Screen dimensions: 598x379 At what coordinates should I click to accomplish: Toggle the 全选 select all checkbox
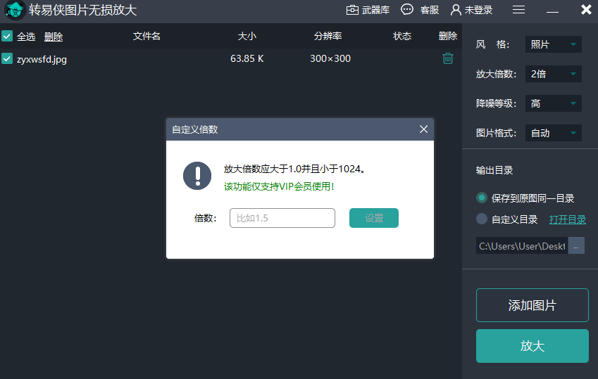coord(7,37)
